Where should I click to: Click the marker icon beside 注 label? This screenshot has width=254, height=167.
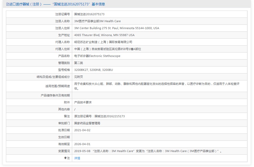tap(65, 158)
